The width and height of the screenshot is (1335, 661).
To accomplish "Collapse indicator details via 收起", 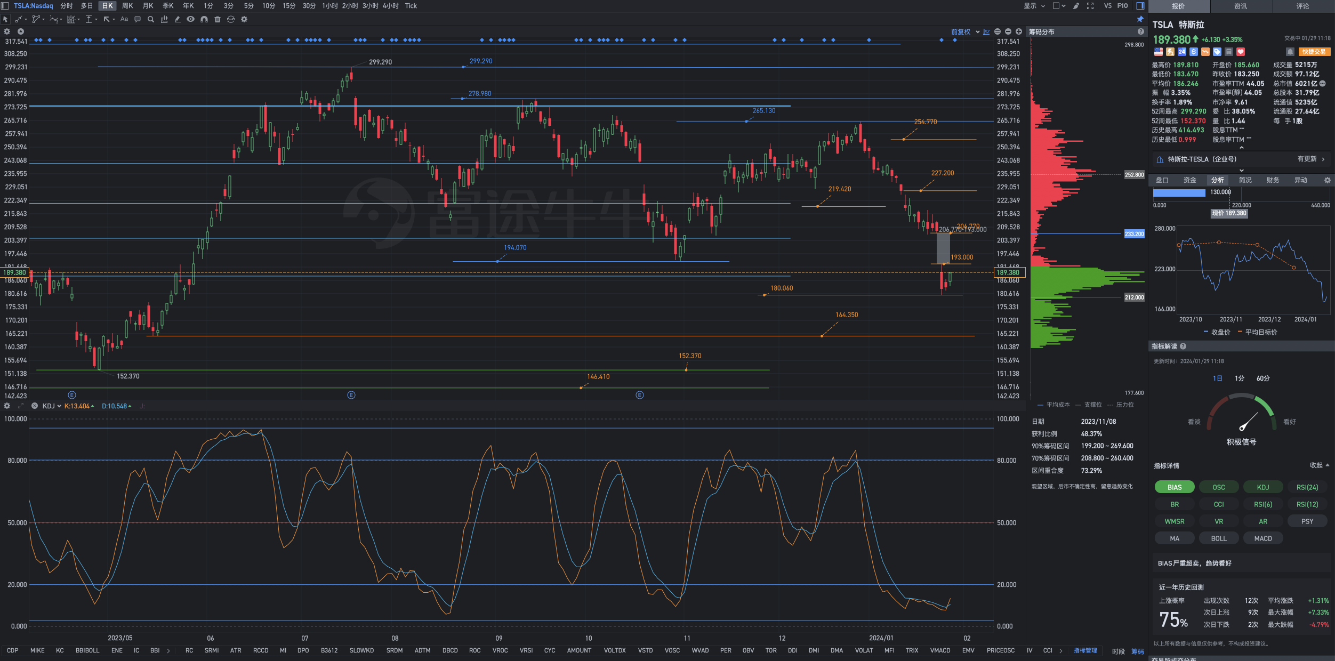I will [x=1320, y=465].
